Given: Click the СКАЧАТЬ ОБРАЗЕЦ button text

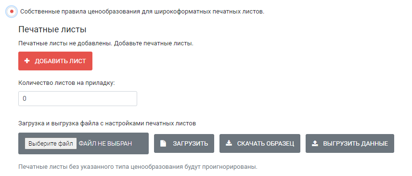Looking at the screenshot, I should [266, 144].
